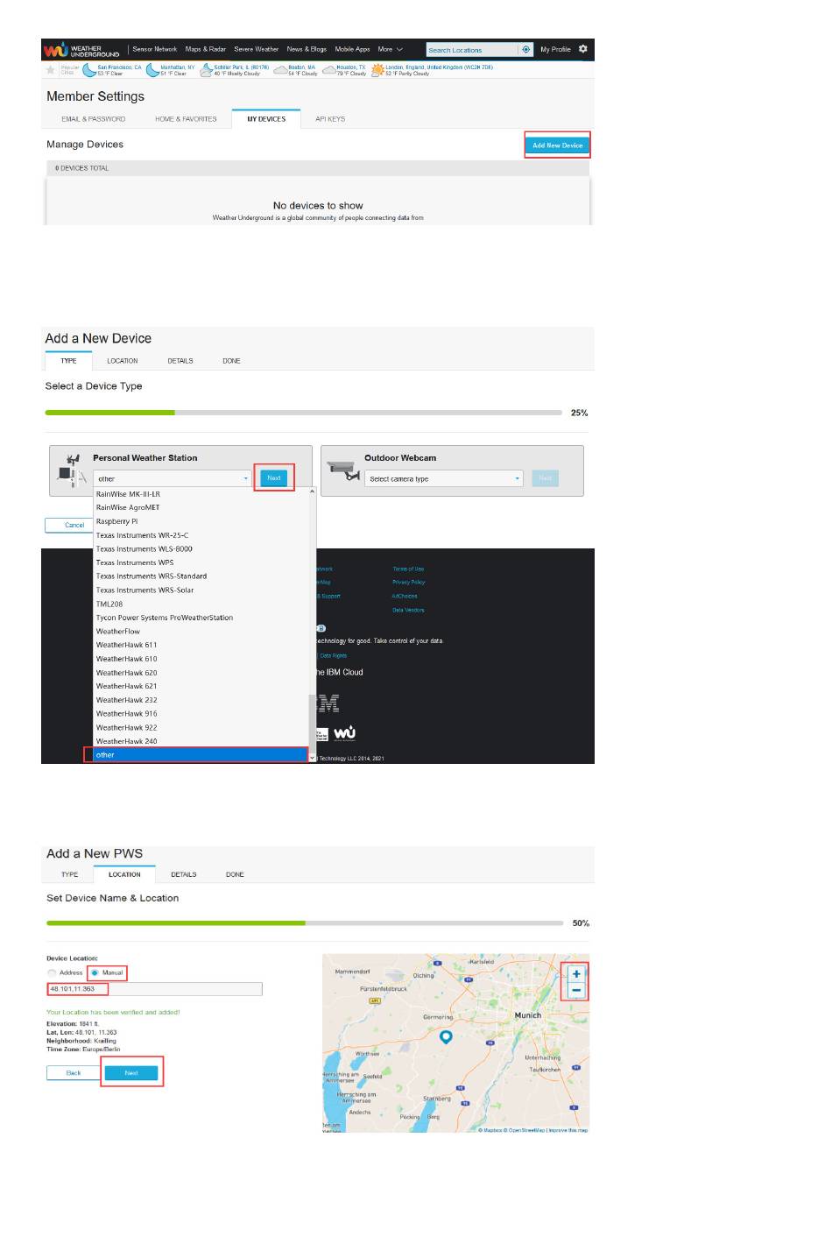The height and width of the screenshot is (1244, 832).
Task: Click Next beside Personal Weather Station
Action: [274, 478]
